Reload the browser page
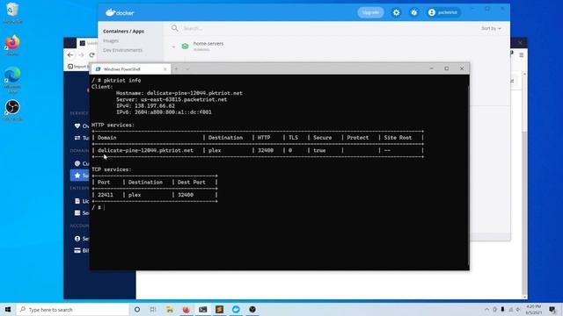The image size is (563, 316). pos(91,55)
